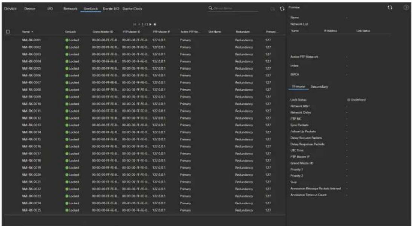Show the Secondary tab in Preview
This screenshot has height=226, width=412.
pos(319,86)
